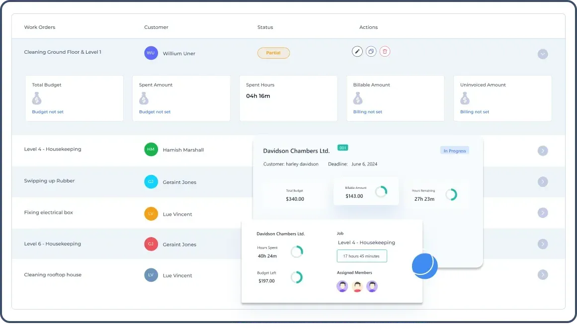
Task: Open the 17 hours 45 minutes time field
Action: 362,255
